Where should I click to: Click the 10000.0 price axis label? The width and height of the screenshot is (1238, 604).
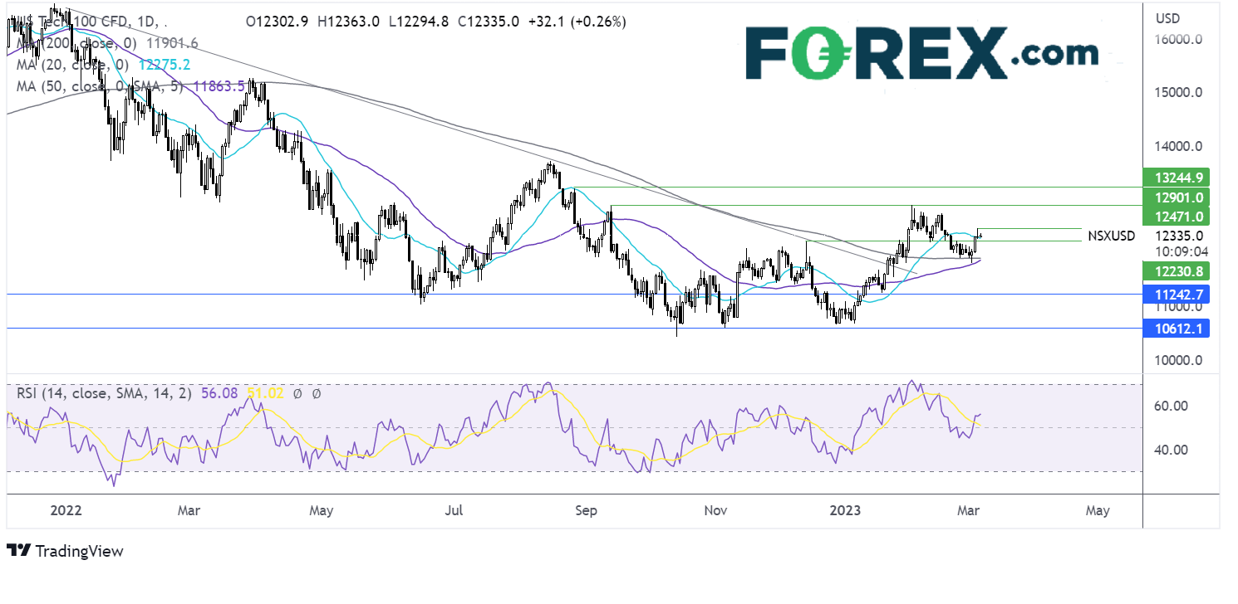(x=1178, y=361)
